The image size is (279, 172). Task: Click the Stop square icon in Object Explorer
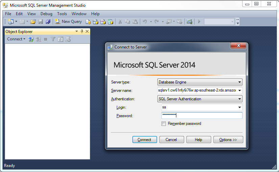pos(46,39)
